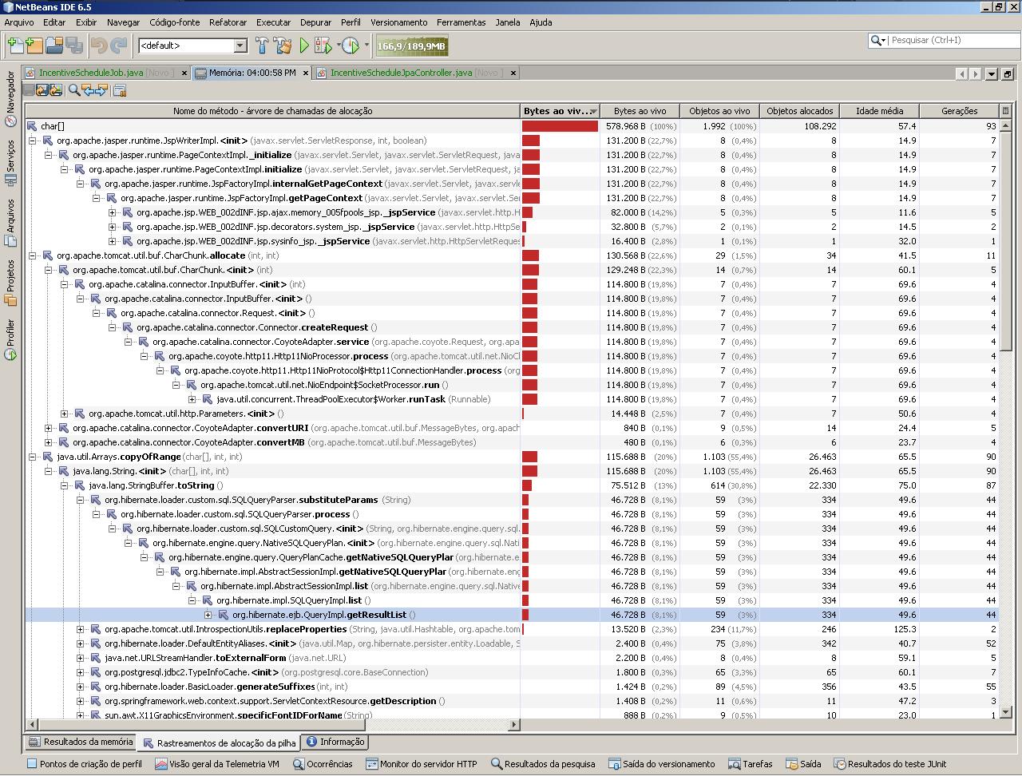The image size is (1022, 776).
Task: Click the New Project toolbar icon
Action: point(34,46)
